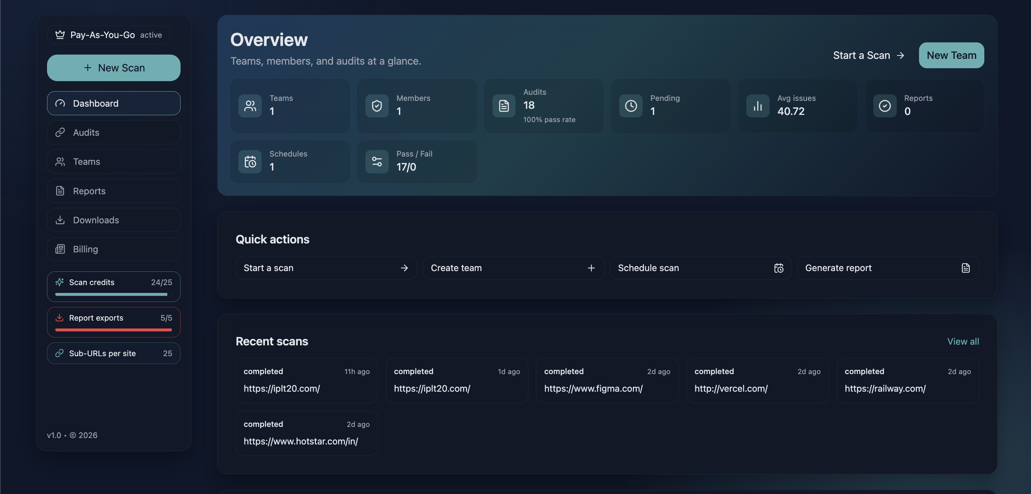Click the Pass / Fail sliders icon
This screenshot has width=1031, height=494.
tap(377, 162)
